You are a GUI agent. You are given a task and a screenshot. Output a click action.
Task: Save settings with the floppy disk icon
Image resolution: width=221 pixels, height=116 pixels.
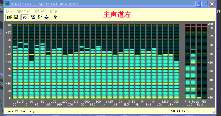coord(16,17)
